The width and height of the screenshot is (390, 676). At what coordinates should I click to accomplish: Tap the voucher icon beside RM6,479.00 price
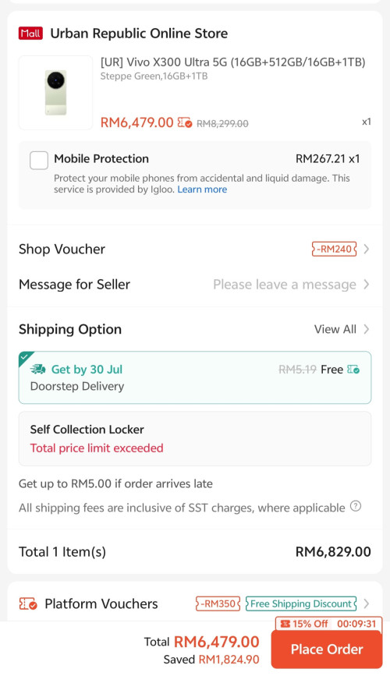[x=185, y=123]
